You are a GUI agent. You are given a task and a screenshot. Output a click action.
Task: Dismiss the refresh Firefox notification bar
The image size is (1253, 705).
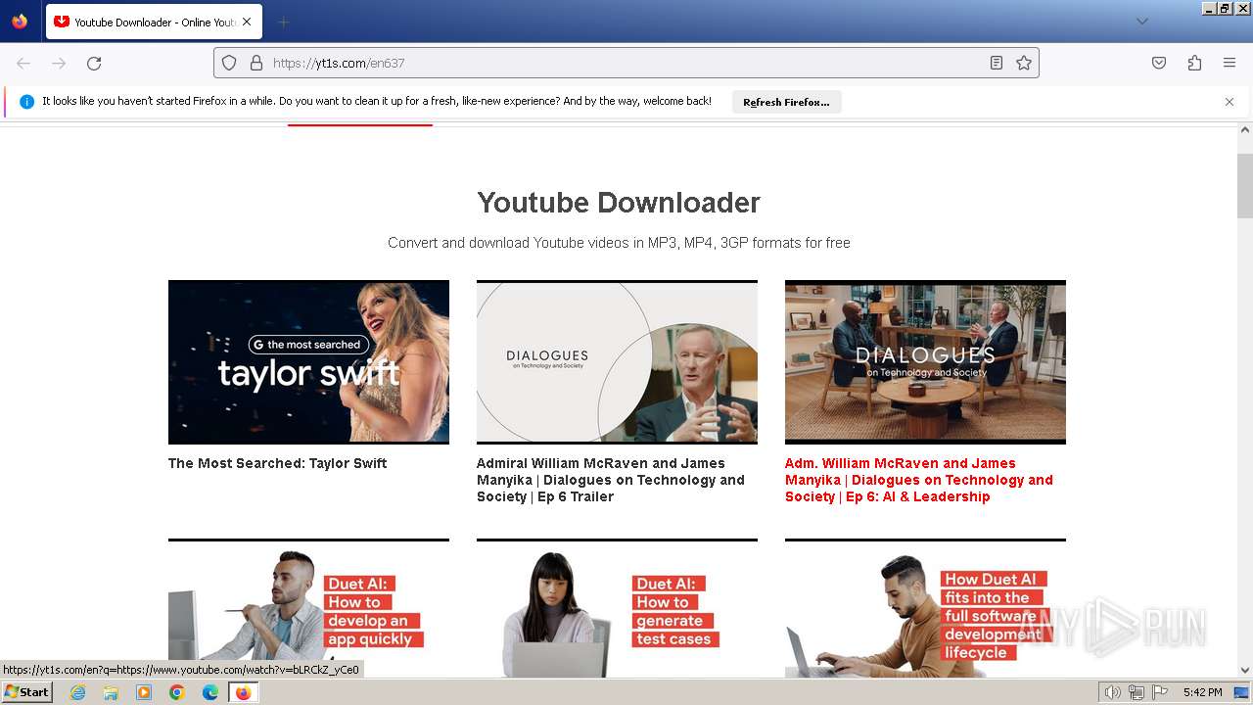[x=1230, y=102]
